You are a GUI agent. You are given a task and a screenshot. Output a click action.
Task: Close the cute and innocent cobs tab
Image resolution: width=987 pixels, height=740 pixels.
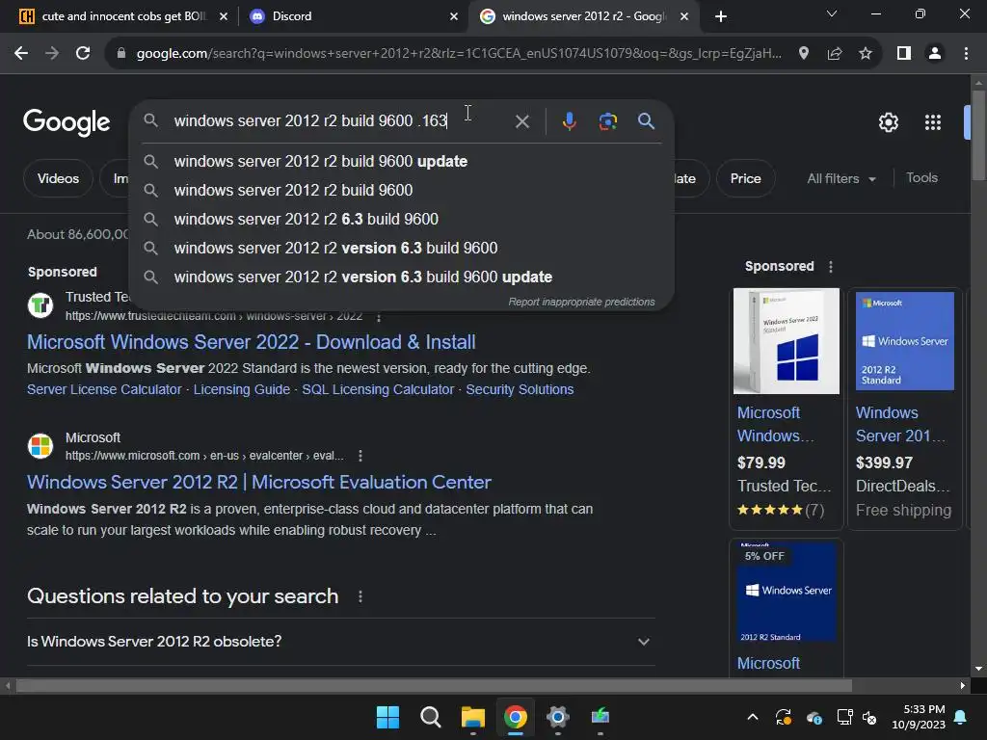coord(224,16)
